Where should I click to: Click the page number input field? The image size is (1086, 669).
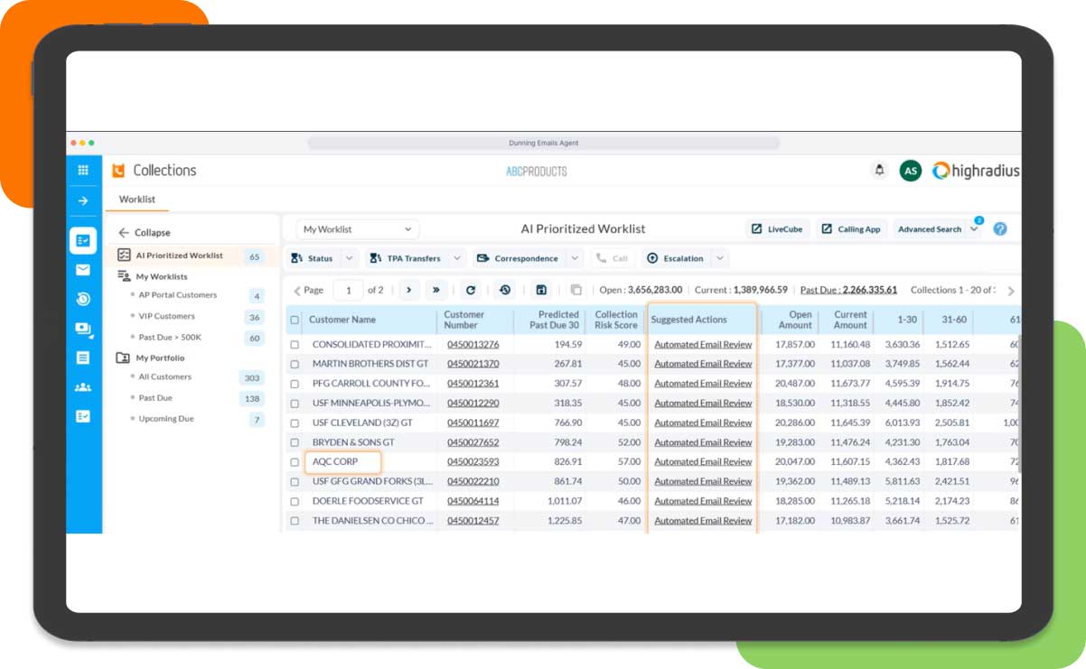(349, 290)
